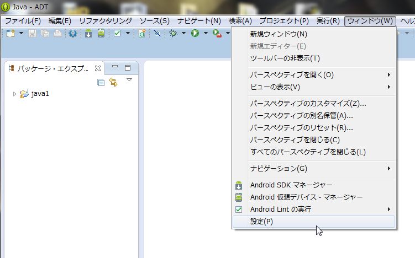Click the Collapse All icon in Package Explorer

pyautogui.click(x=101, y=83)
